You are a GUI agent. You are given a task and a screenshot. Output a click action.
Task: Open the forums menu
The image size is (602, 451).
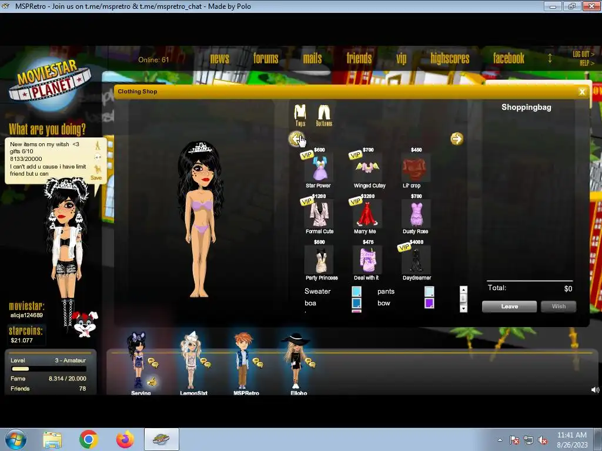coord(266,58)
